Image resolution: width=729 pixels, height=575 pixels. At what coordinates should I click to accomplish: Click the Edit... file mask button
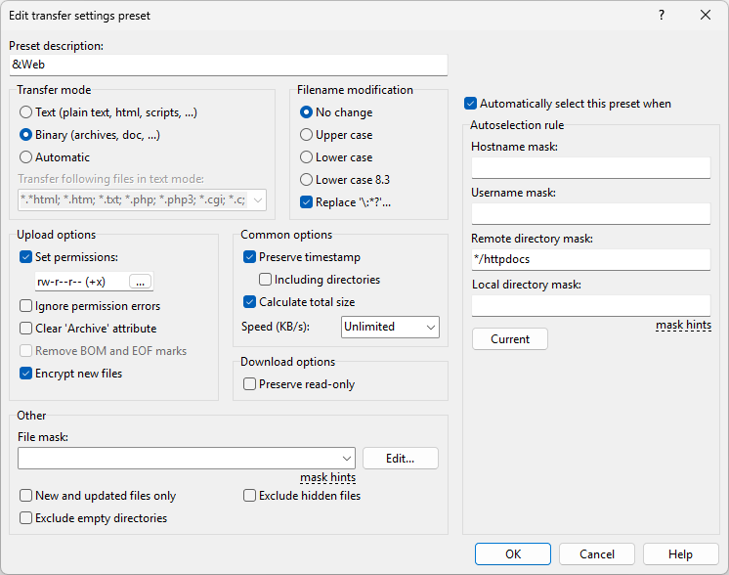click(x=400, y=458)
